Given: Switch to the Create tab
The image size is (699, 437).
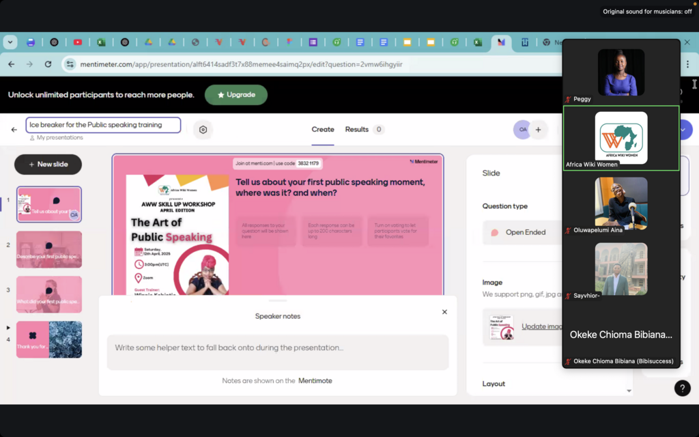Looking at the screenshot, I should pyautogui.click(x=323, y=129).
